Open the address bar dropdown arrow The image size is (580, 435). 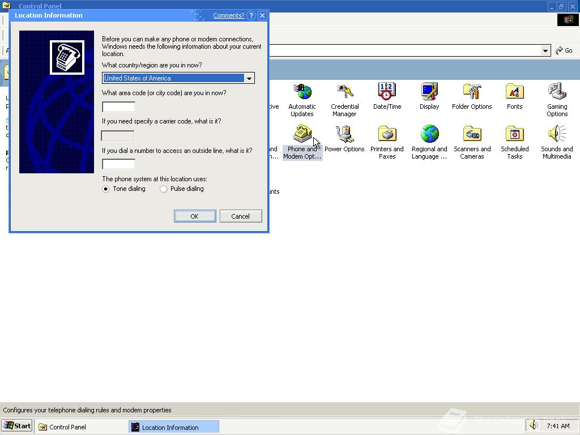545,50
